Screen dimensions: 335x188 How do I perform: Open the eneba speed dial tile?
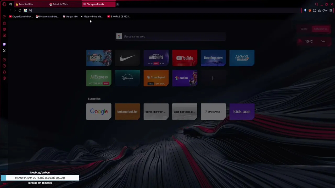point(185,78)
